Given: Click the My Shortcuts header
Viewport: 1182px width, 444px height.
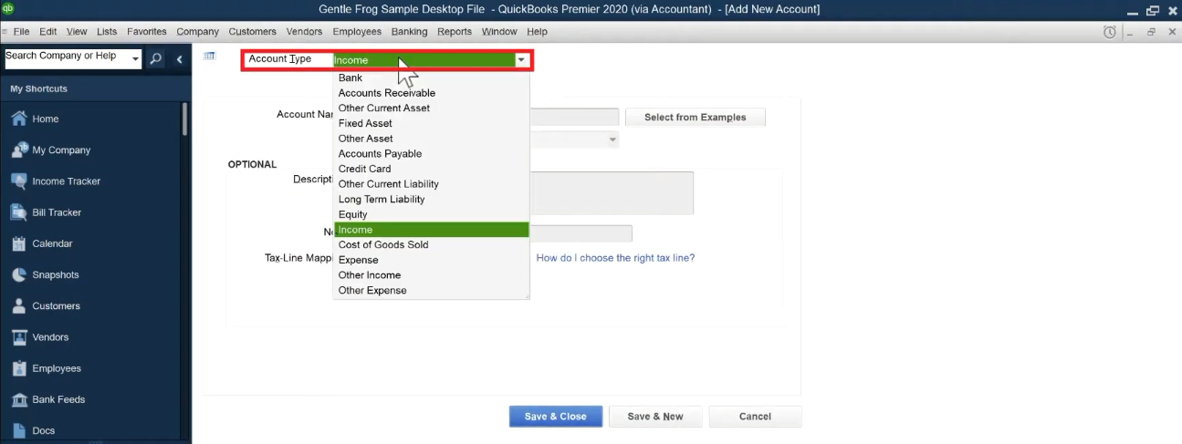Looking at the screenshot, I should [39, 89].
